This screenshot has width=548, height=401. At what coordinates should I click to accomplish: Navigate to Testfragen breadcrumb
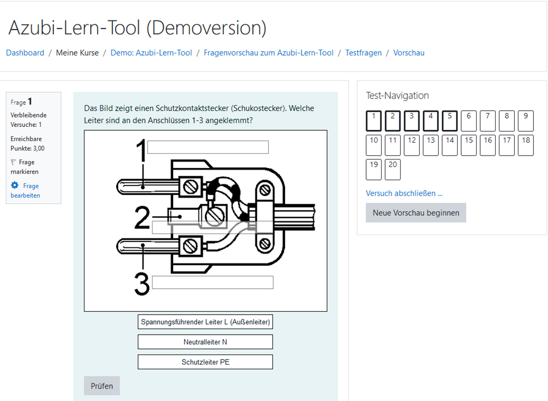(363, 53)
